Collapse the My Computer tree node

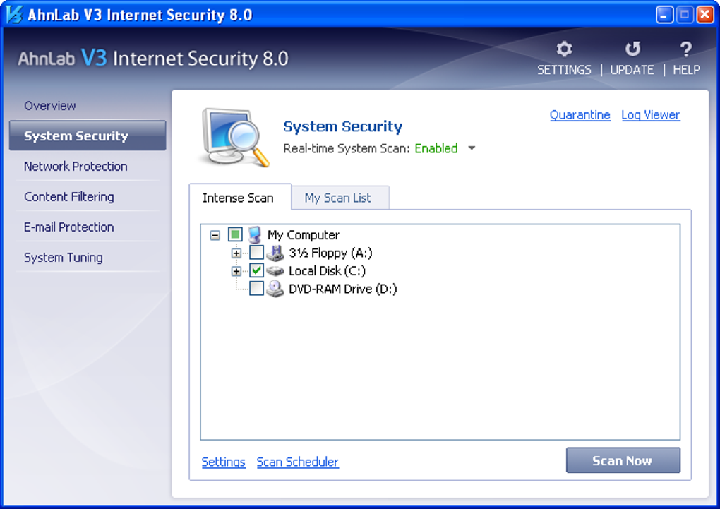pyautogui.click(x=215, y=235)
